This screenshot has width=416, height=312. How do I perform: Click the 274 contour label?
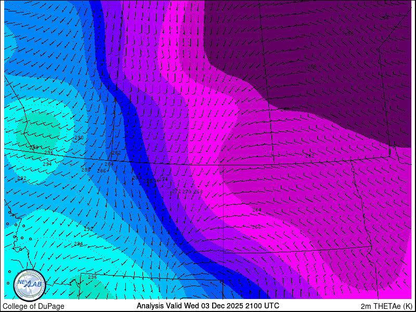tap(163, 179)
